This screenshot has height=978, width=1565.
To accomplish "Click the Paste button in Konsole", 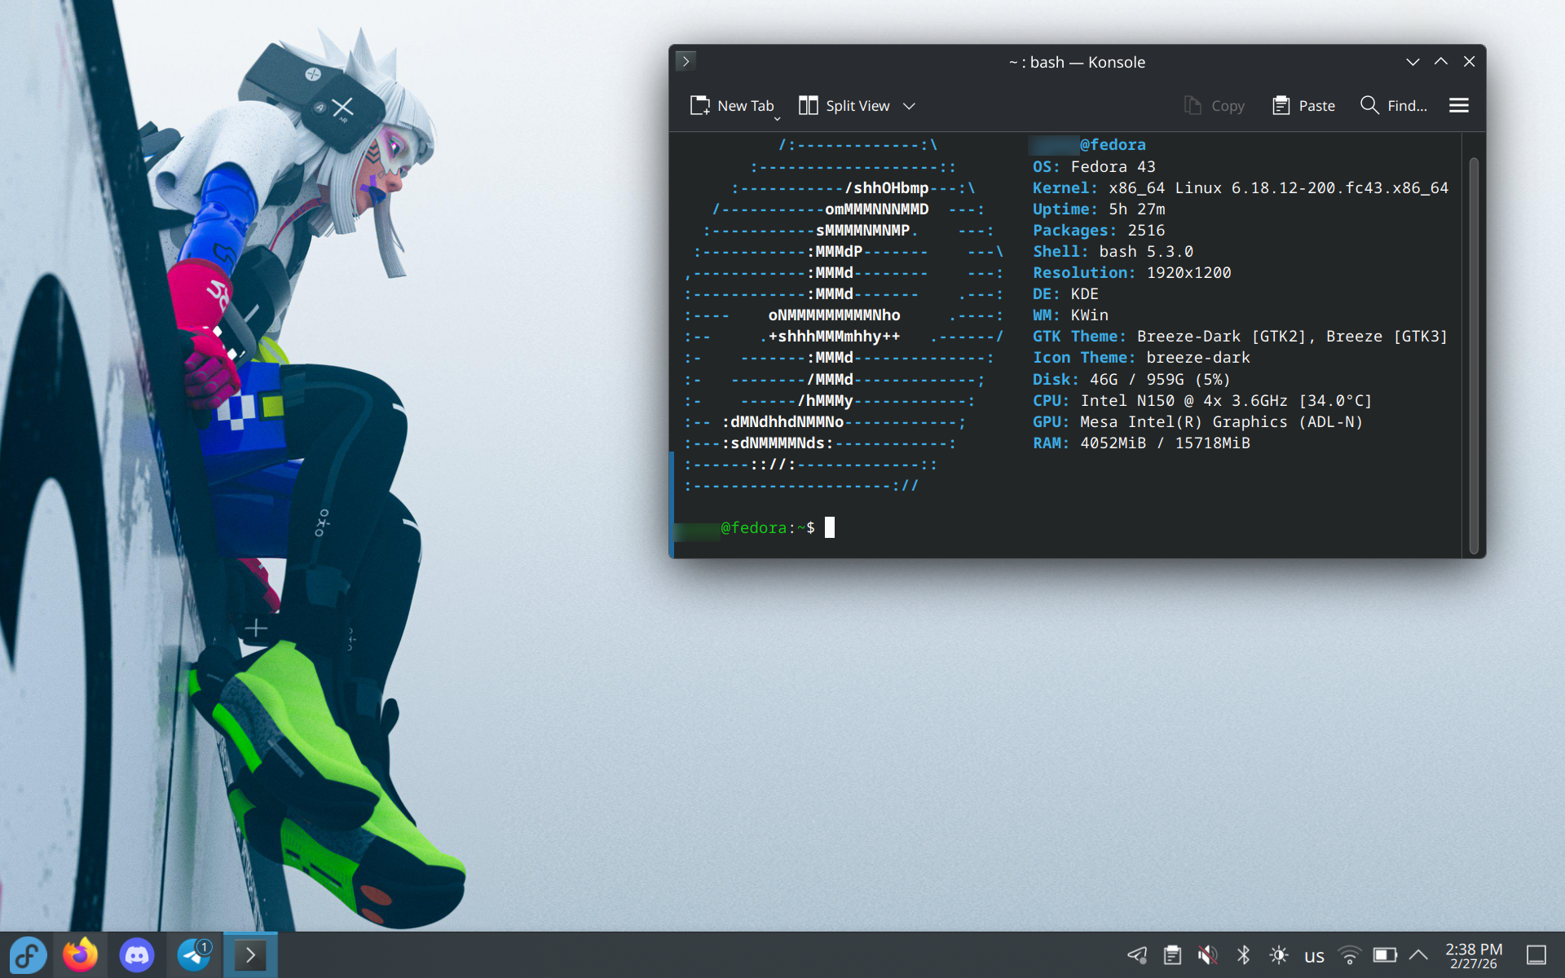I will coord(1303,106).
